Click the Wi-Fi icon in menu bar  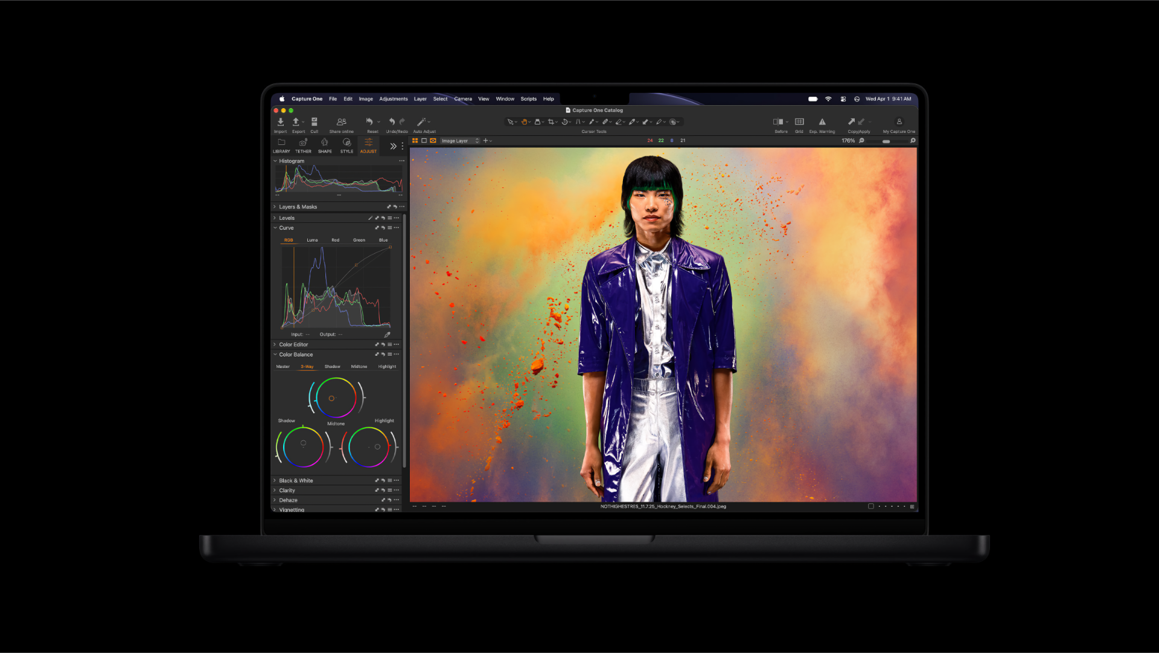pos(828,99)
